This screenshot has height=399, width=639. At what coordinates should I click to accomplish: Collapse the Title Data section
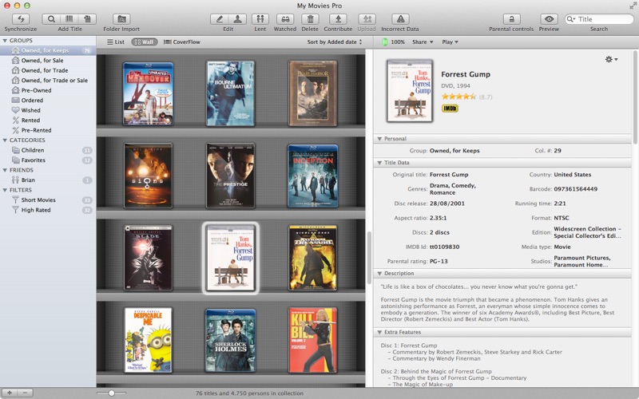379,163
